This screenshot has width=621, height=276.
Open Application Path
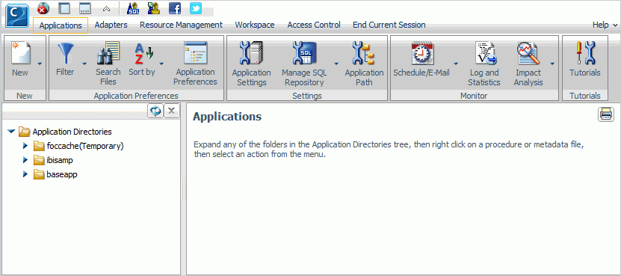pos(364,64)
